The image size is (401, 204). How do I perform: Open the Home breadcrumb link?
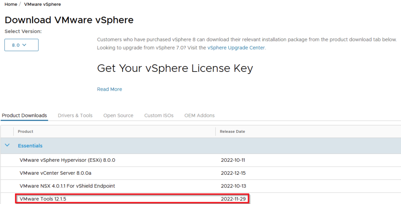pos(11,4)
